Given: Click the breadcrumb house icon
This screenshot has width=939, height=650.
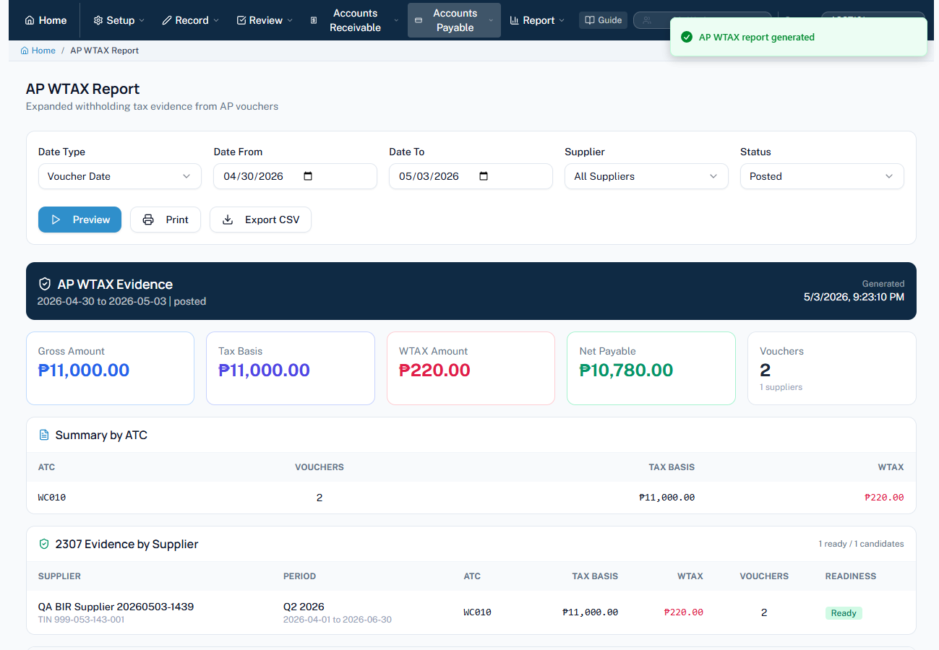Looking at the screenshot, I should (25, 51).
